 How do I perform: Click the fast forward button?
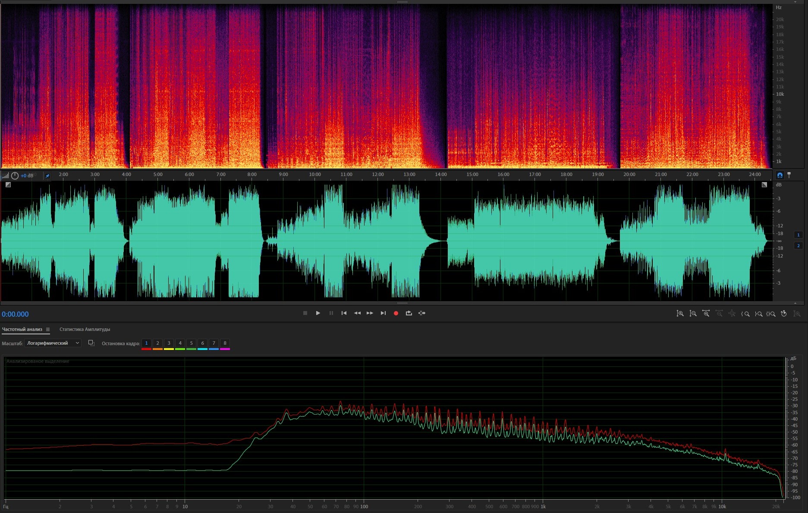pyautogui.click(x=370, y=313)
